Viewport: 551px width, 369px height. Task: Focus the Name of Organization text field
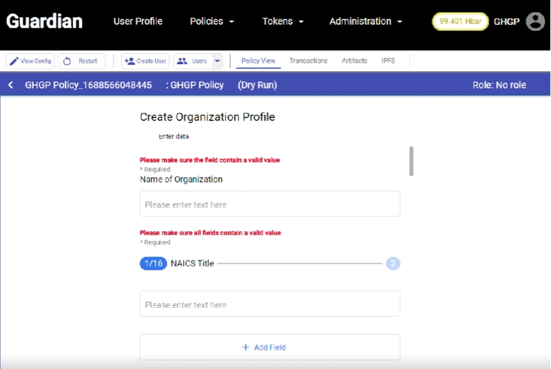[269, 204]
